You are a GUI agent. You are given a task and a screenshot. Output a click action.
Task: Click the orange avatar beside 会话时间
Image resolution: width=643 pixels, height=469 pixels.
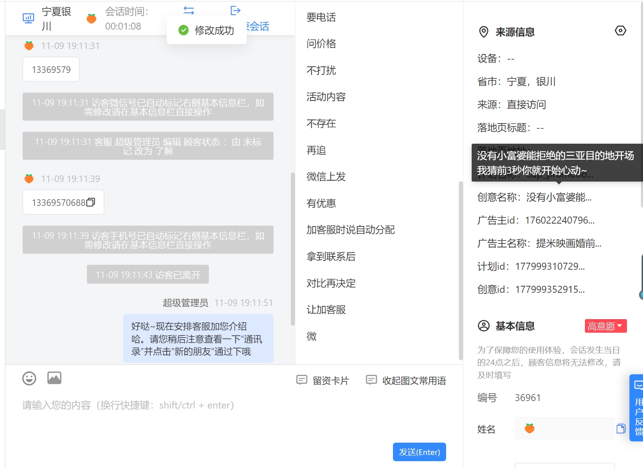pyautogui.click(x=91, y=19)
